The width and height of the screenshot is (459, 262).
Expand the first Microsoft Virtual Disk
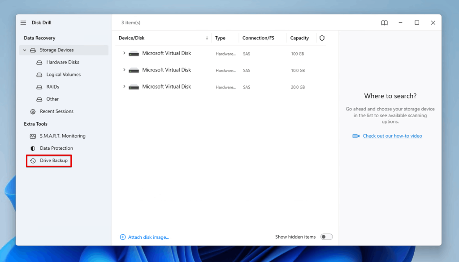tap(125, 53)
